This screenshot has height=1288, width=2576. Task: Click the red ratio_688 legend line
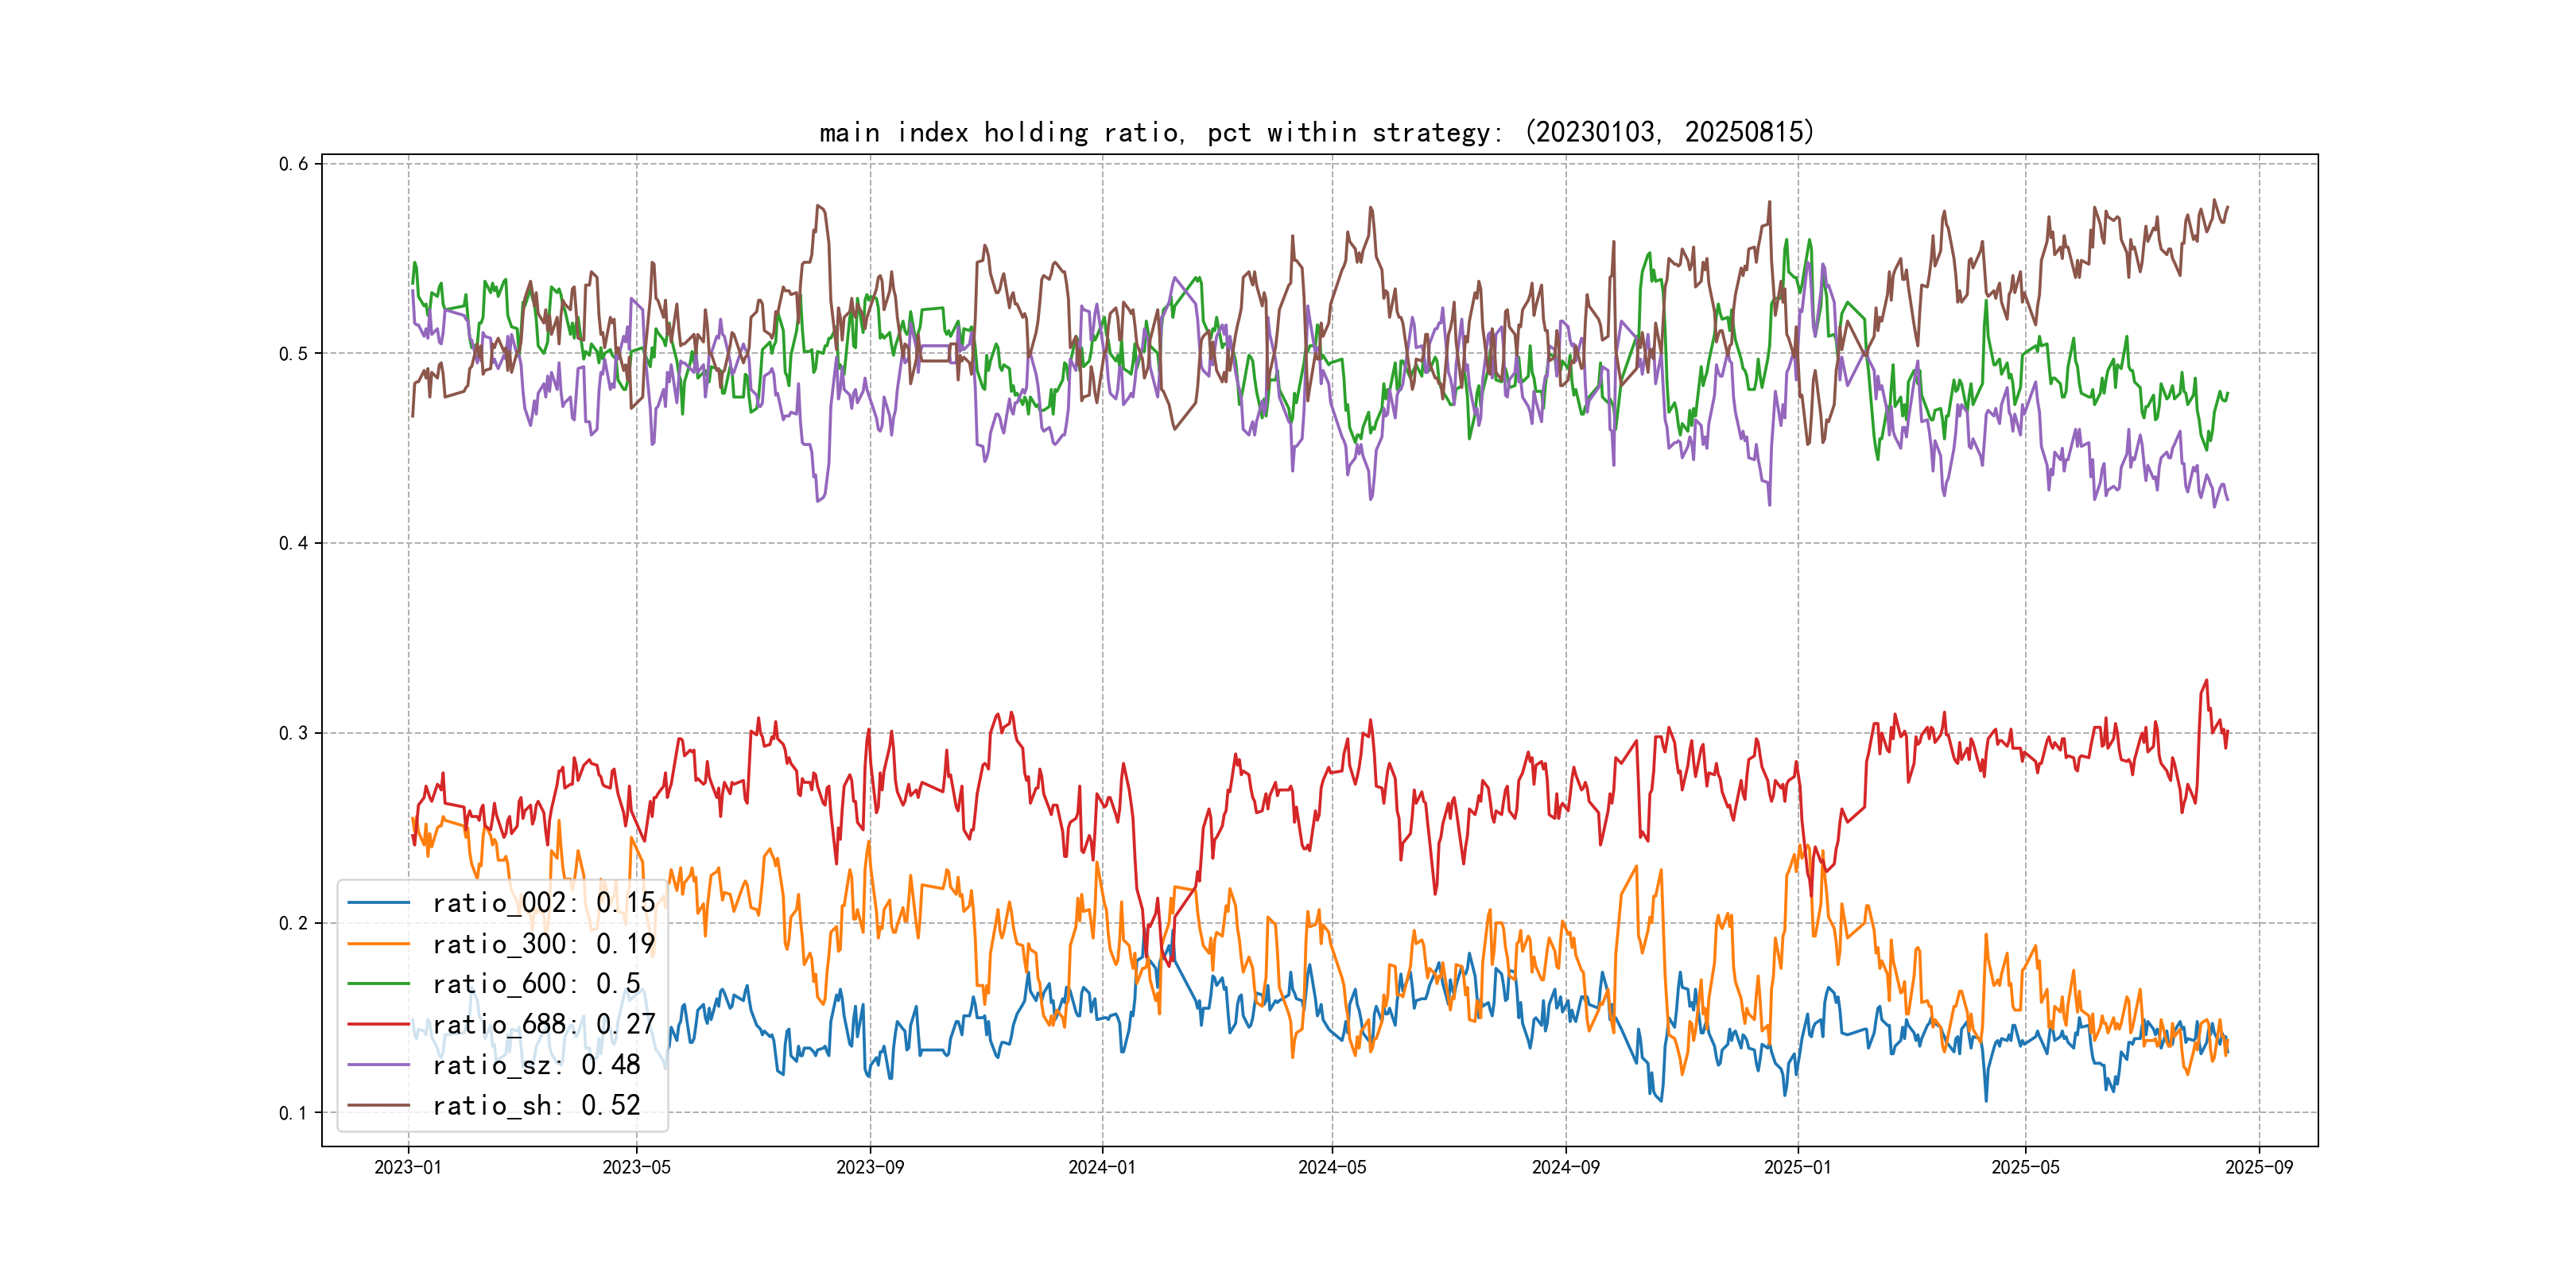tap(378, 1024)
